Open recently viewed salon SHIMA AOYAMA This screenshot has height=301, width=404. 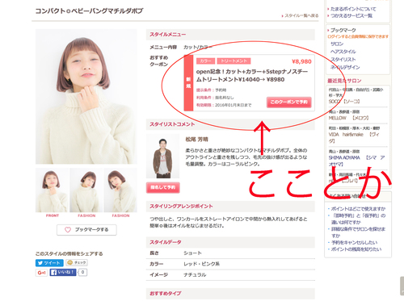point(356,161)
